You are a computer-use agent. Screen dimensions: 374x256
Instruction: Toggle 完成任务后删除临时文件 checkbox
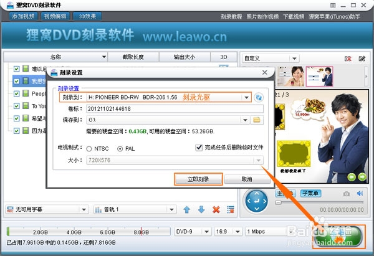click(x=199, y=148)
